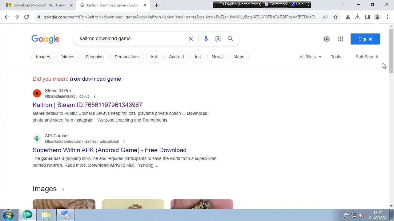Open the first image thumbnail
Image resolution: width=394 pixels, height=221 pixels.
coord(64,204)
